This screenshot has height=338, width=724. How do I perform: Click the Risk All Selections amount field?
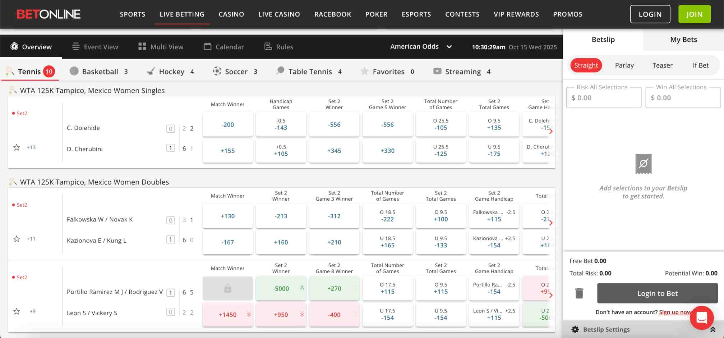[604, 97]
